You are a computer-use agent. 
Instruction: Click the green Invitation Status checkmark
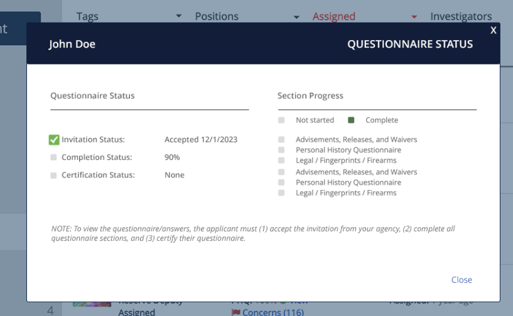point(54,140)
